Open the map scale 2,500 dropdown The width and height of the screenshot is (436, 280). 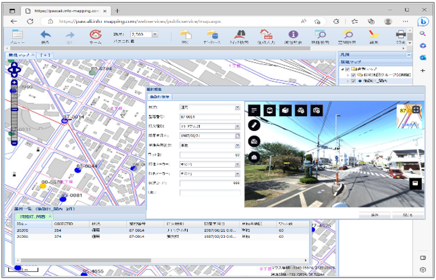tap(155, 35)
